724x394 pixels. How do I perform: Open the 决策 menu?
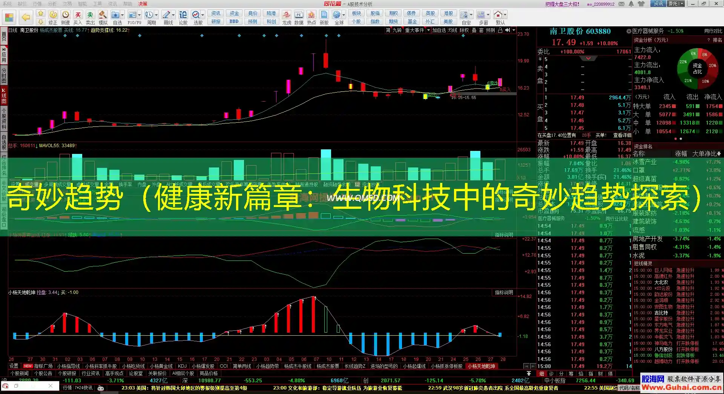[143, 4]
